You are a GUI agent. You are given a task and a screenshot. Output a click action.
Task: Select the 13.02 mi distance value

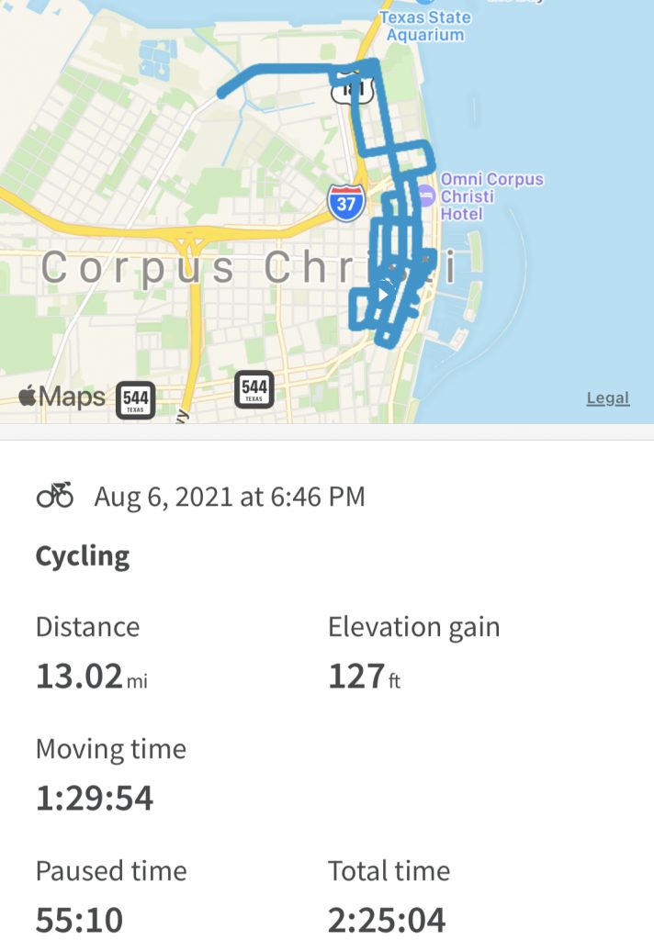click(x=91, y=677)
